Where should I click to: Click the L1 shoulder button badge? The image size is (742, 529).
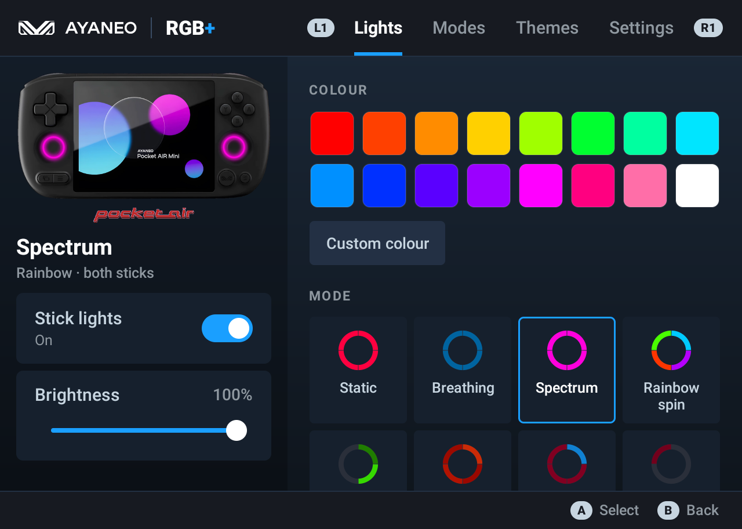coord(321,28)
